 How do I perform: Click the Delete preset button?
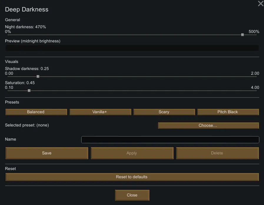click(x=217, y=153)
